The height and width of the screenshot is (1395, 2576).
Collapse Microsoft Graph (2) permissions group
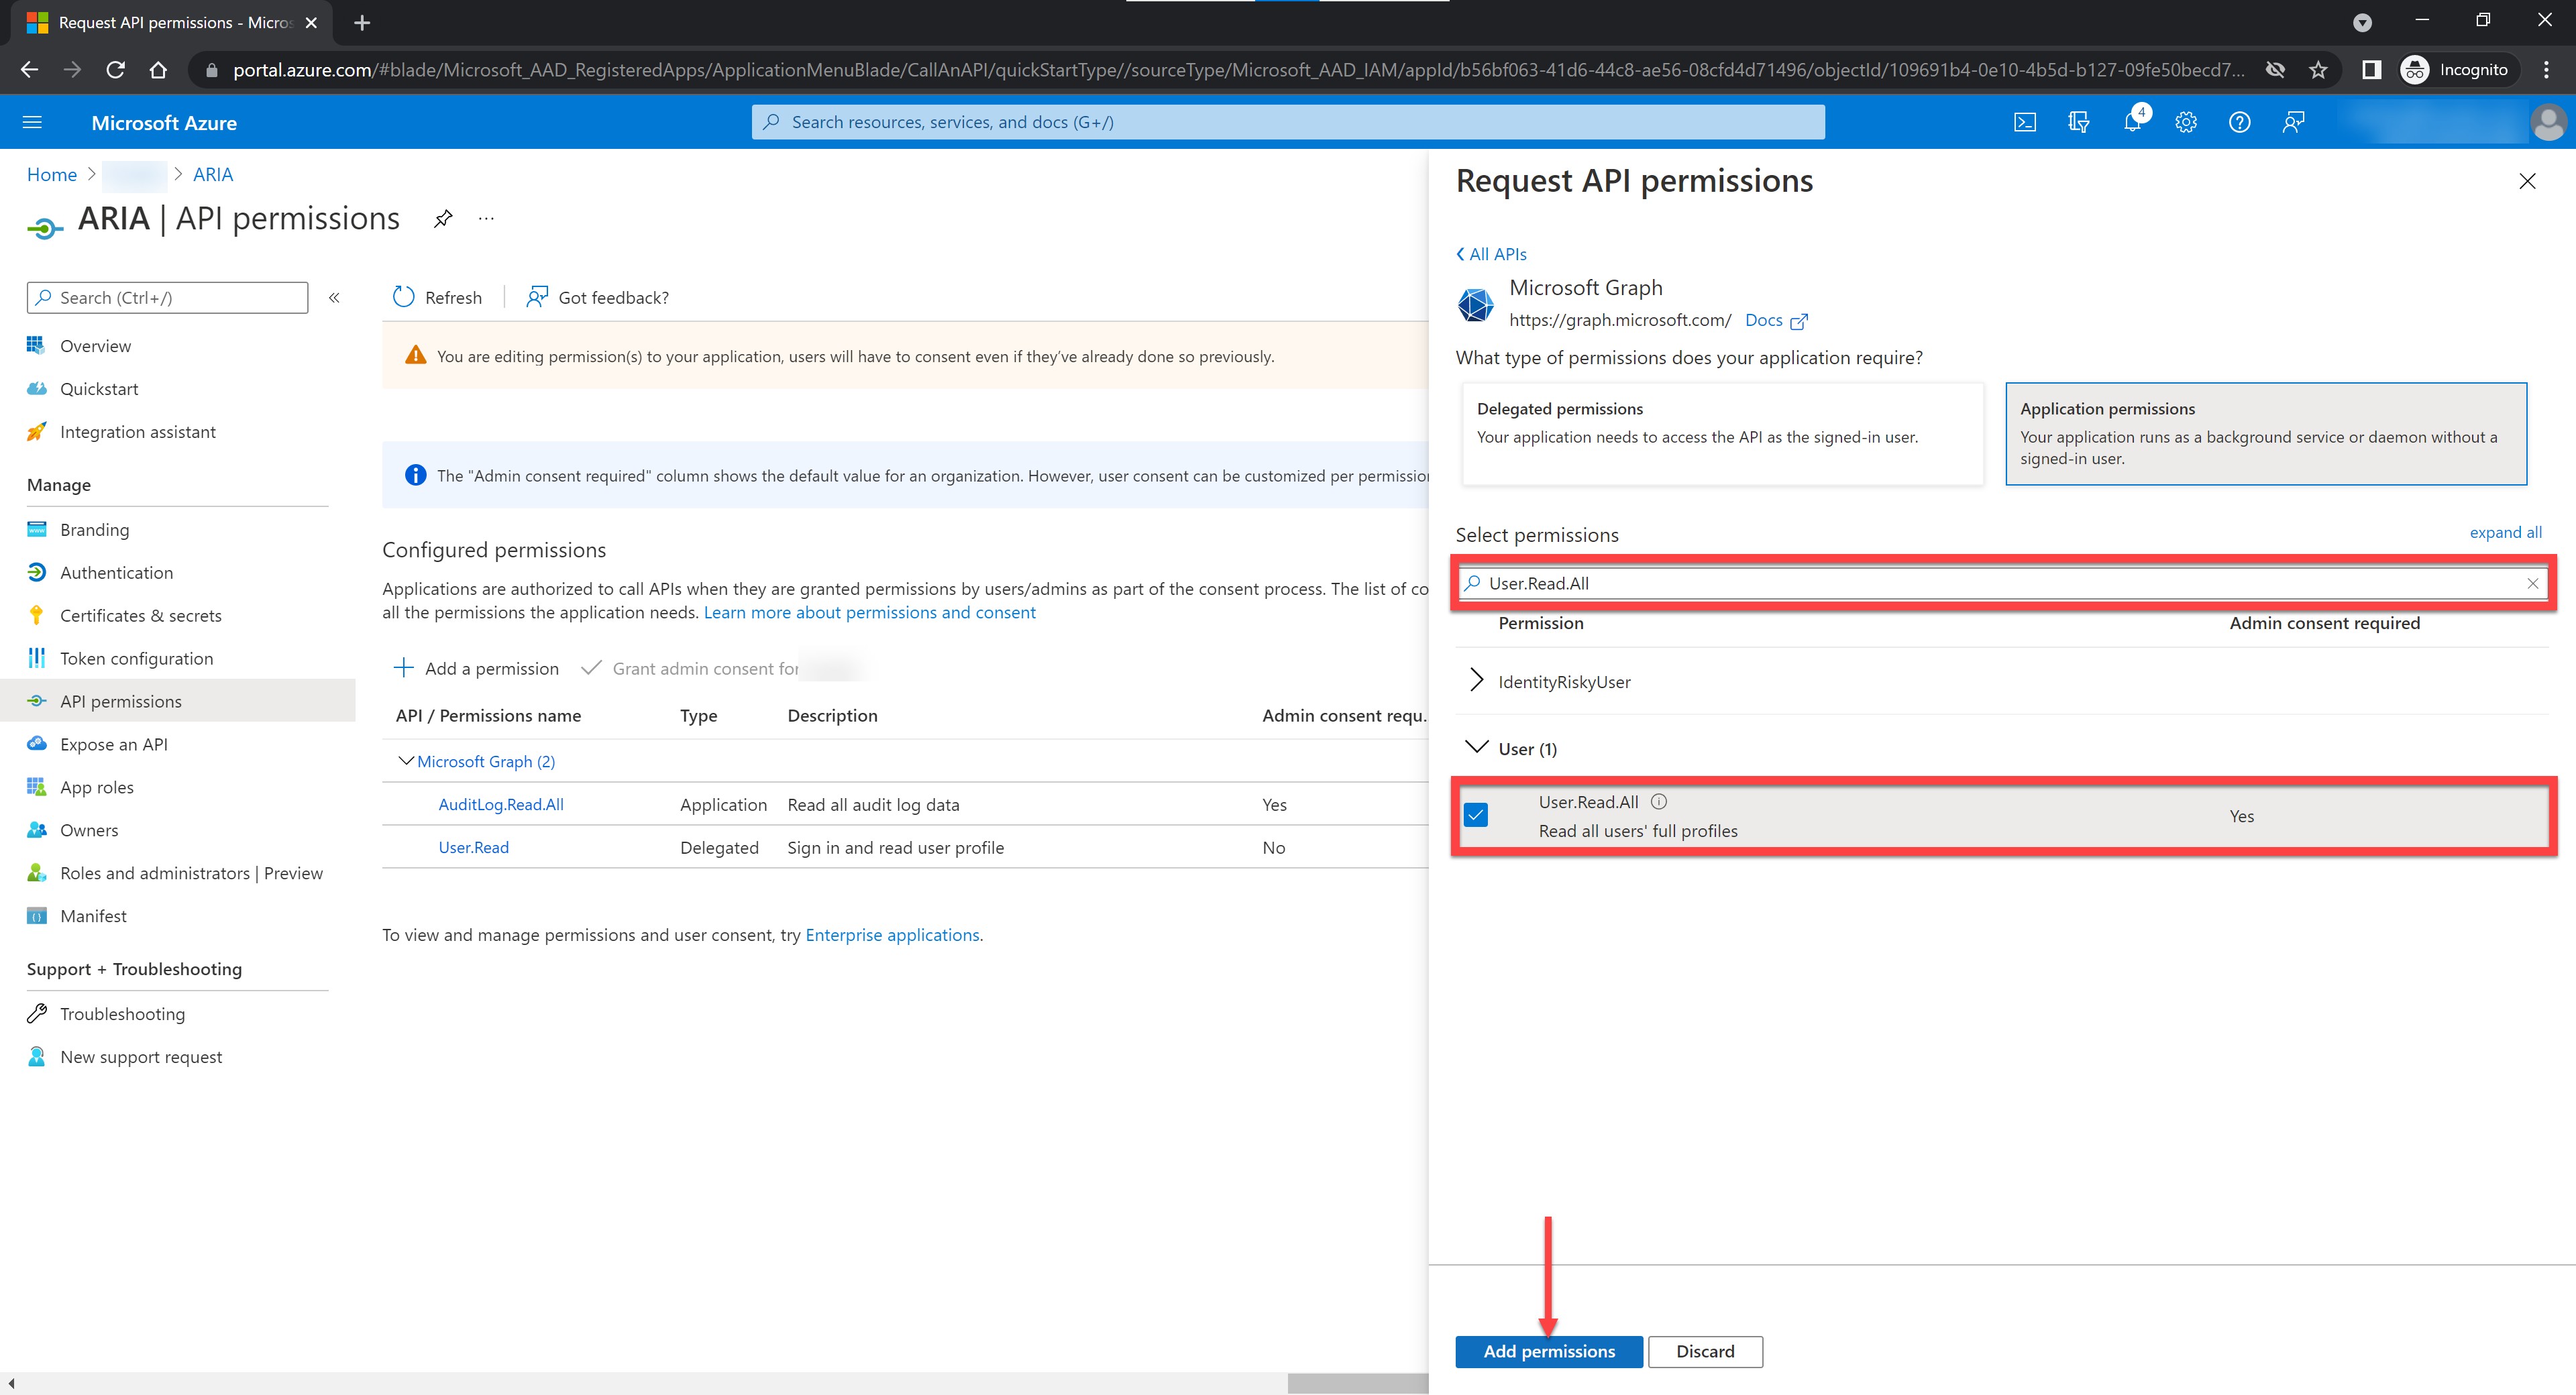pyautogui.click(x=405, y=761)
